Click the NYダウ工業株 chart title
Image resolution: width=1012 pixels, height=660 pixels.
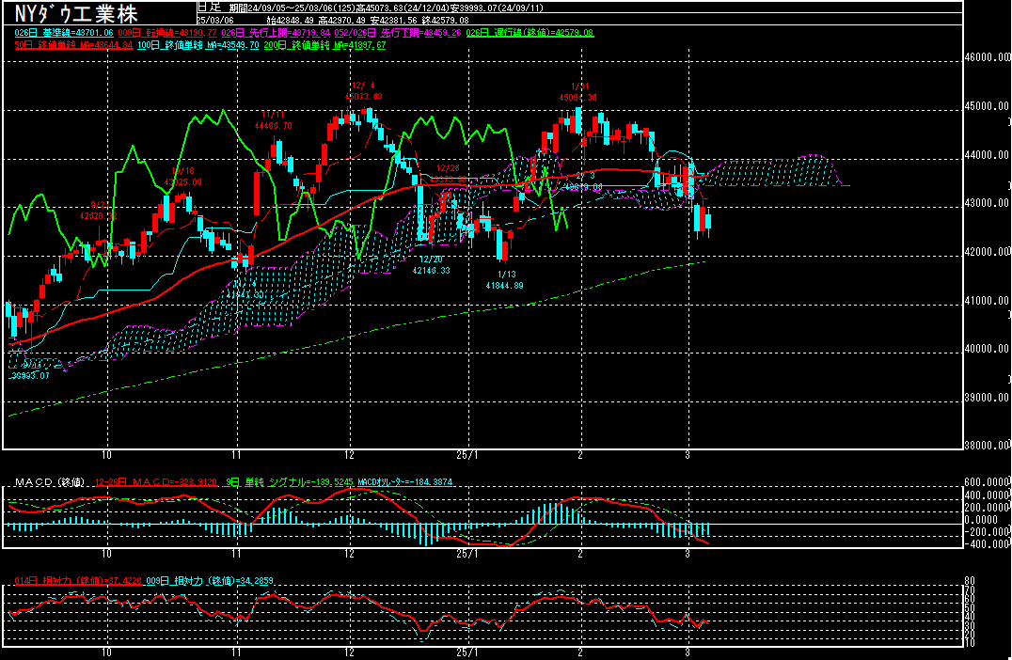point(76,13)
